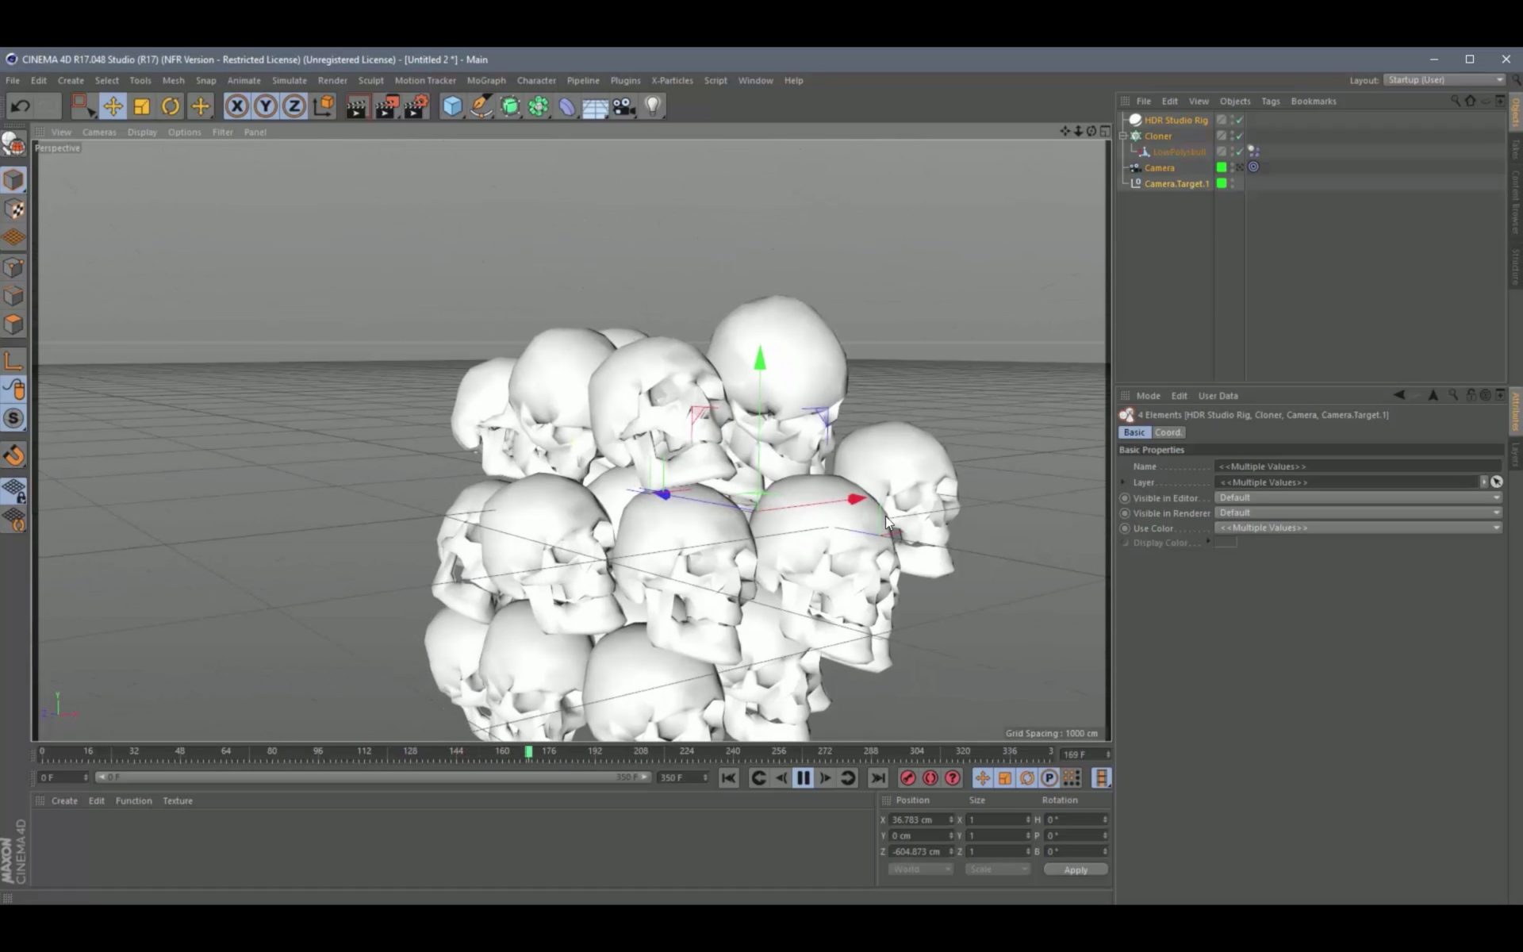
Task: Click the Coordinate System icon
Action: pos(324,106)
